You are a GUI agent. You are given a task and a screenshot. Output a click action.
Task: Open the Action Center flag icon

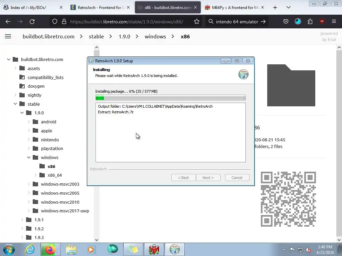[x=292, y=250]
